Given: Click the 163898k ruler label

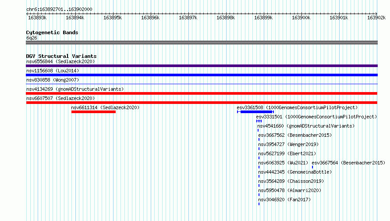Looking at the screenshot, I should coord(226,18).
